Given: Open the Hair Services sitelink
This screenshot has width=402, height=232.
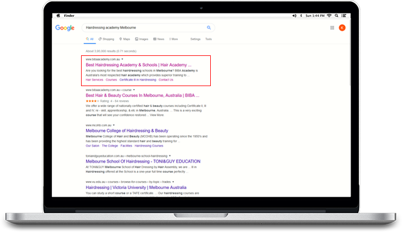Looking at the screenshot, I should (94, 80).
